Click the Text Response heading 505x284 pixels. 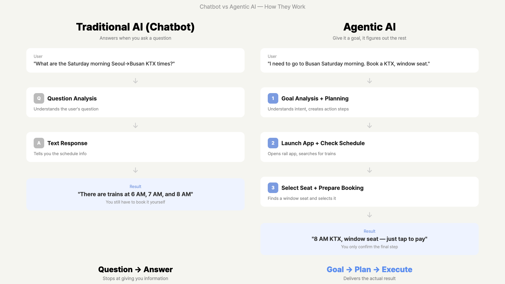coord(67,143)
